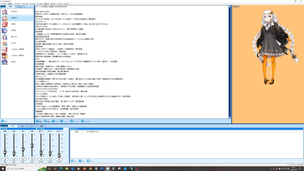Click the 短ポーズ slider handle
This screenshot has height=171, width=304.
click(41, 153)
